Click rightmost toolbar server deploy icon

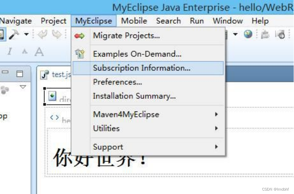(x=280, y=35)
